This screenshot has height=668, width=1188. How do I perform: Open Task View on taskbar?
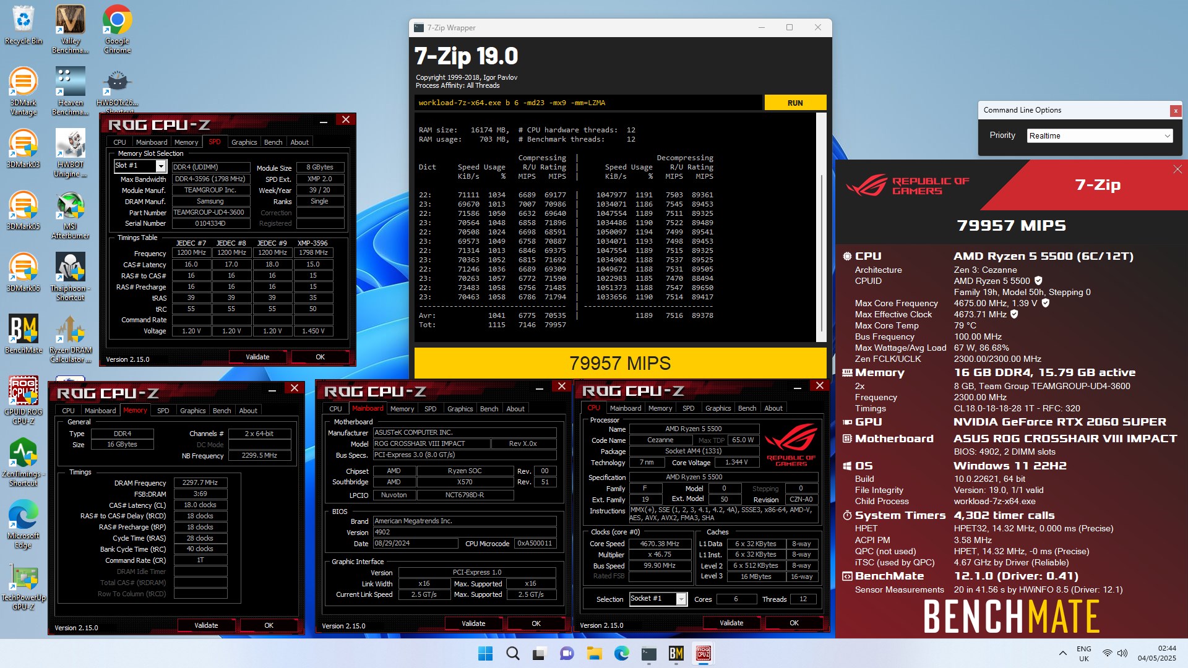pos(540,653)
